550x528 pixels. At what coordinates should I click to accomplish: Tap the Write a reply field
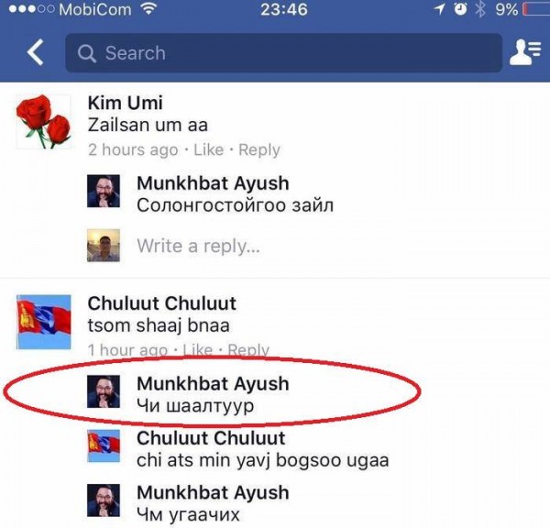pyautogui.click(x=199, y=246)
